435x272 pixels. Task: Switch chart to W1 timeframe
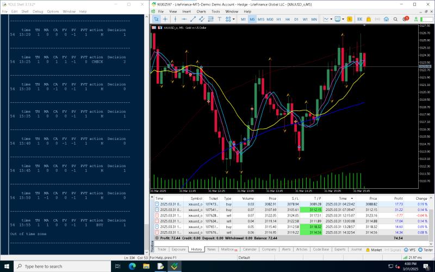(305, 19)
